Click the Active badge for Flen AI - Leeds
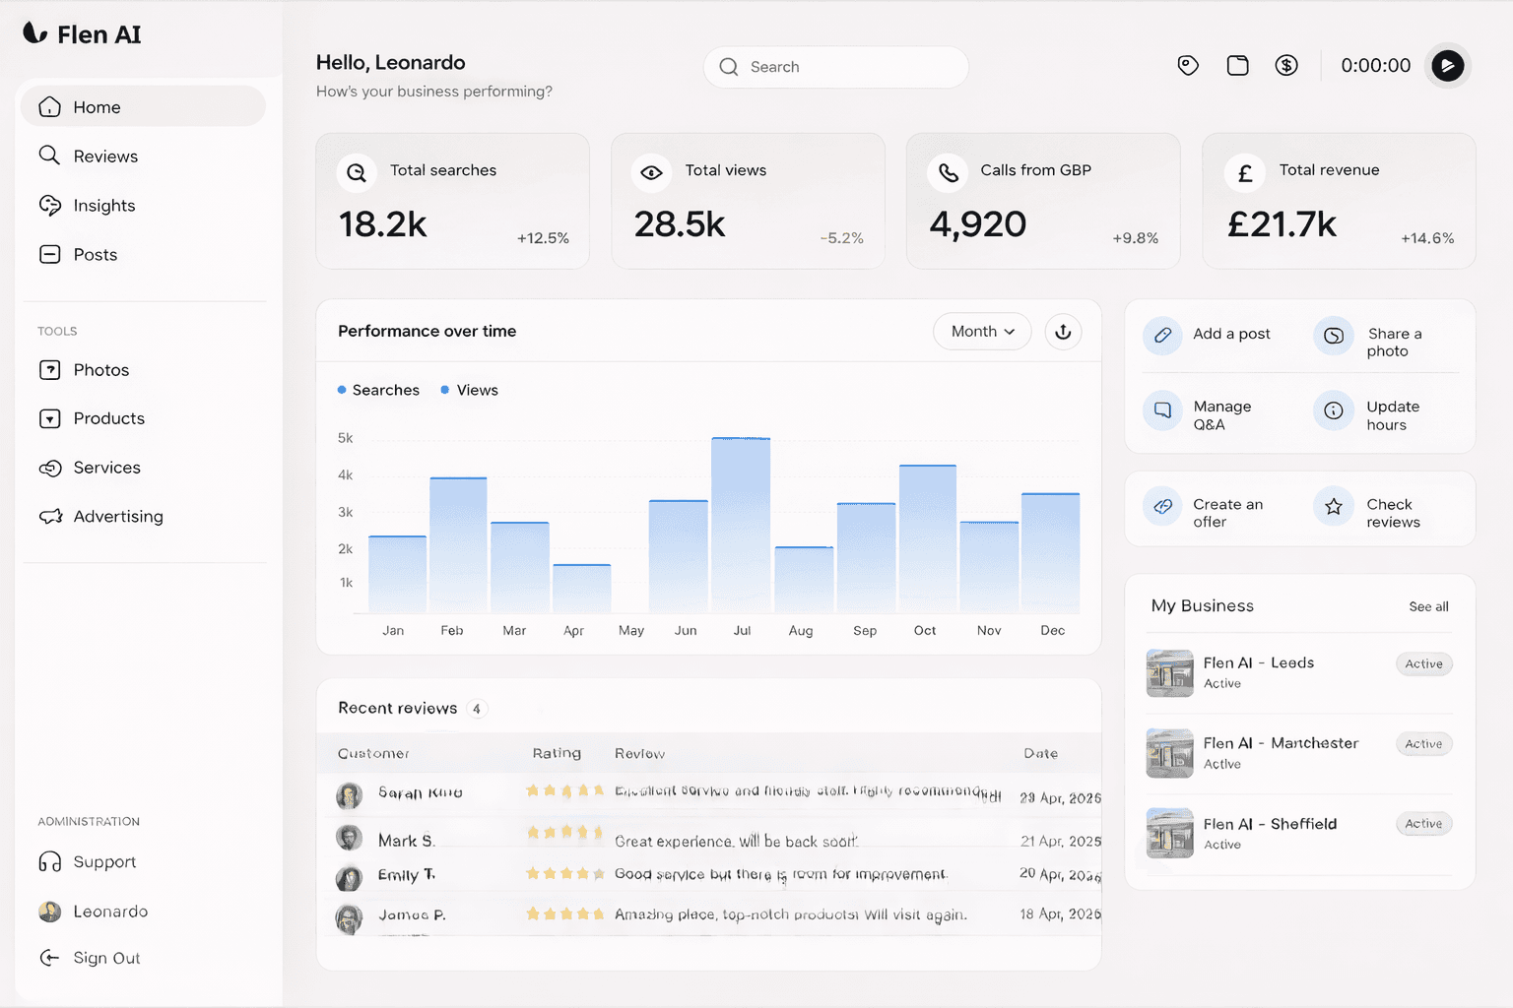 [x=1423, y=663]
